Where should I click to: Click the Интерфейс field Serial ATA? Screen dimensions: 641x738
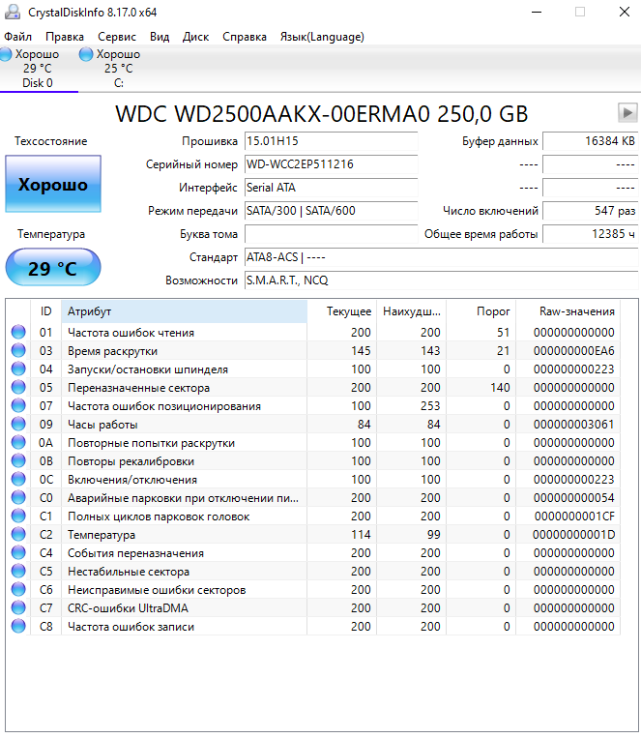(331, 188)
